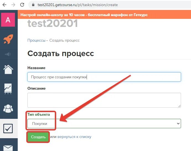Click the test20201 site title

click(53, 23)
